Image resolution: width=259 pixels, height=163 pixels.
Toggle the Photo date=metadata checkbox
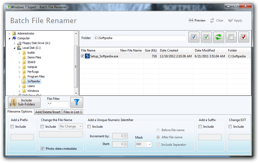(x=42, y=148)
